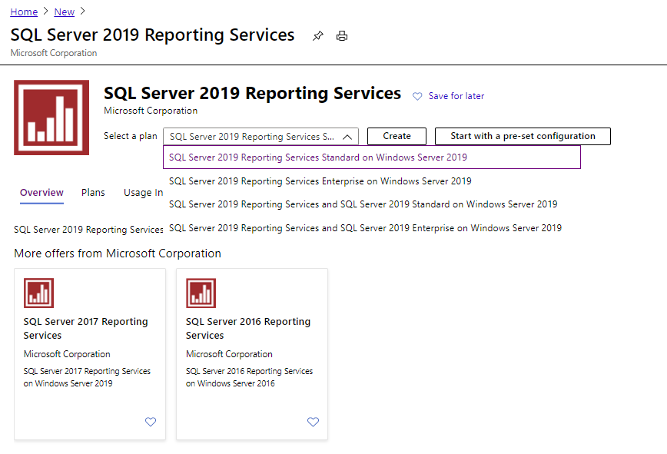Screen dimensions: 667x454
Task: Click the large SQL Server 2019 Reporting Services logo
Action: [51, 118]
